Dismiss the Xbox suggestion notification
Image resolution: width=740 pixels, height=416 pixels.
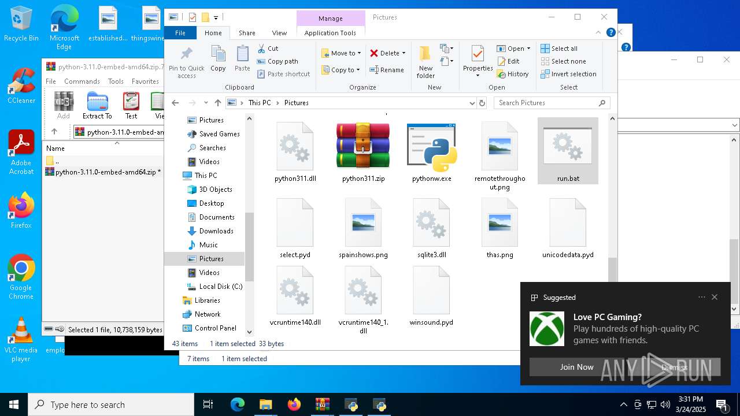674,367
